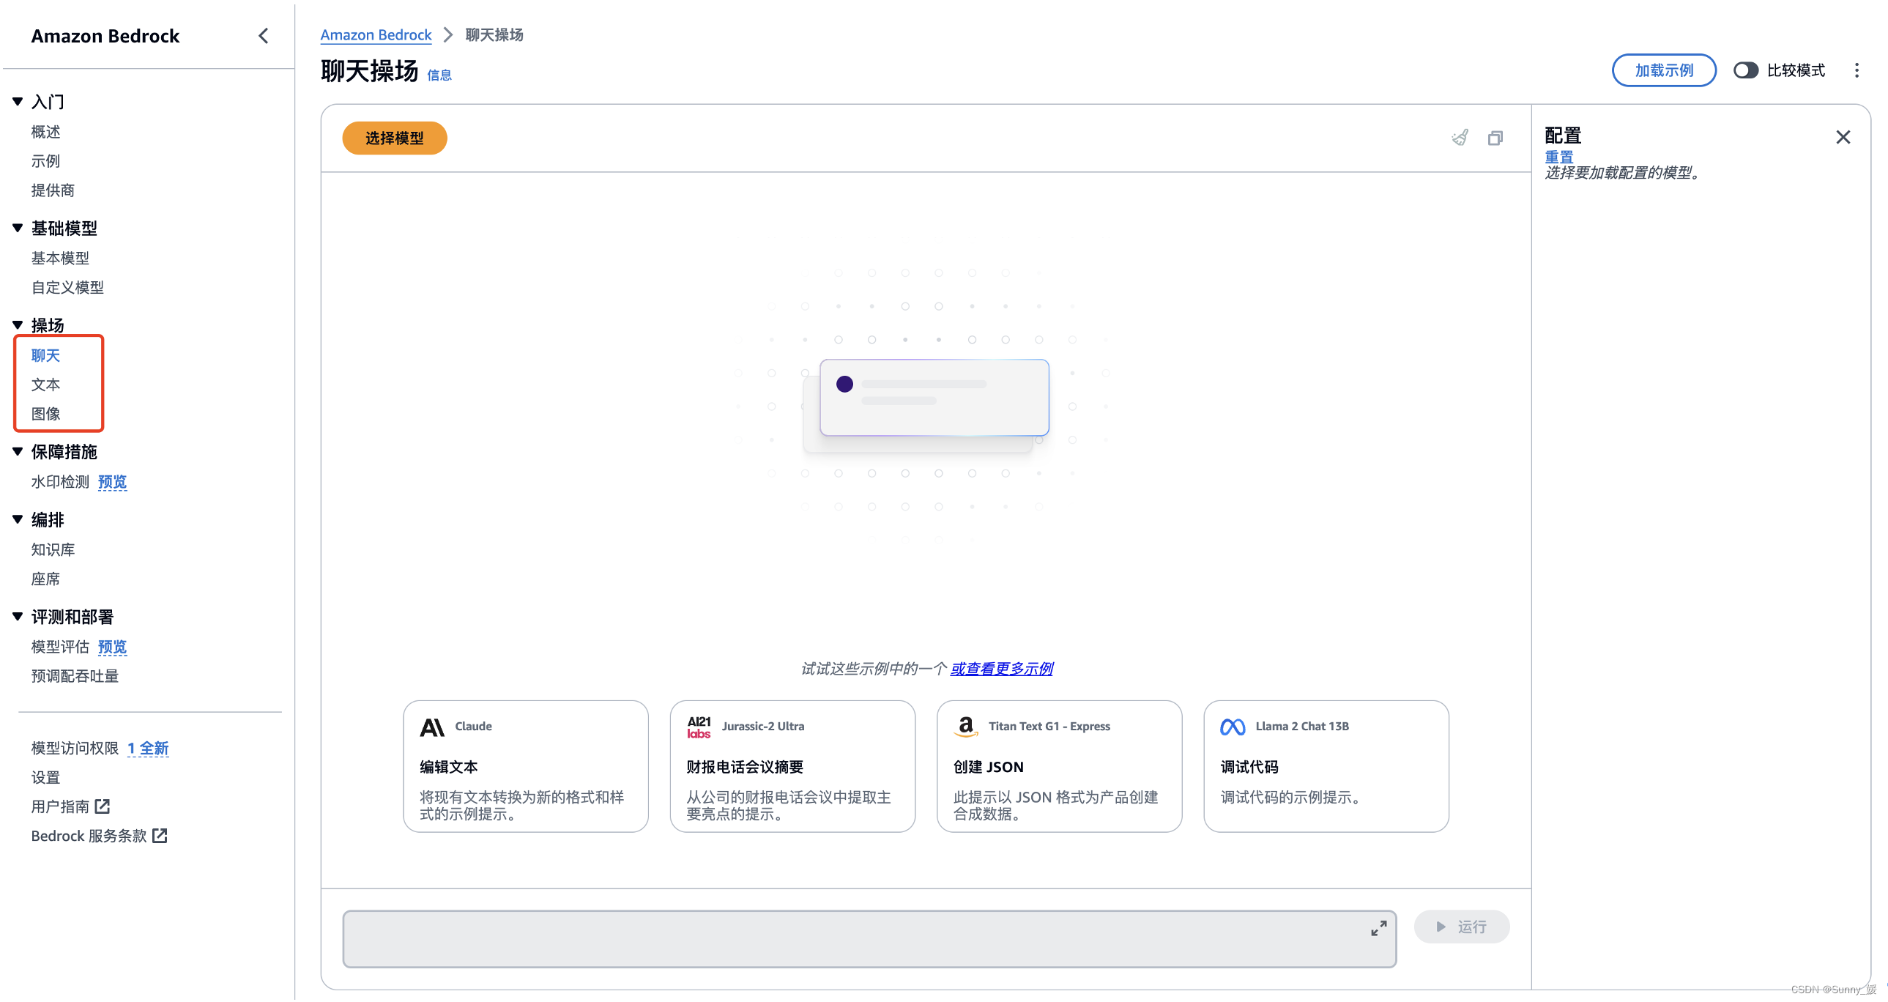Click the 运行 button
The height and width of the screenshot is (1002, 1888).
point(1462,927)
